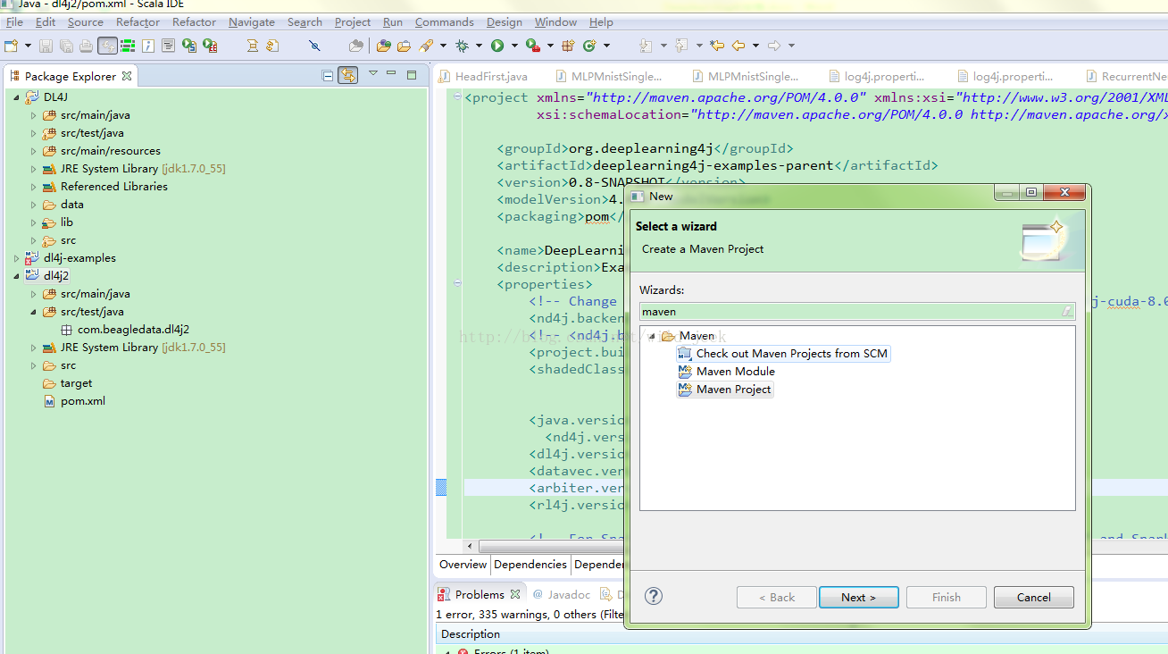Screen dimensions: 1168x654
Task: Open the Package Explorer view menu dropdown
Action: click(x=373, y=74)
